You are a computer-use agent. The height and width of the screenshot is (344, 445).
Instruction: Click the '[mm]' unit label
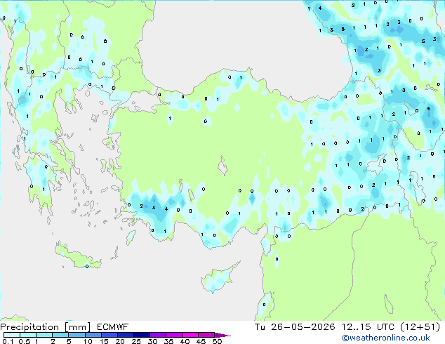78,327
